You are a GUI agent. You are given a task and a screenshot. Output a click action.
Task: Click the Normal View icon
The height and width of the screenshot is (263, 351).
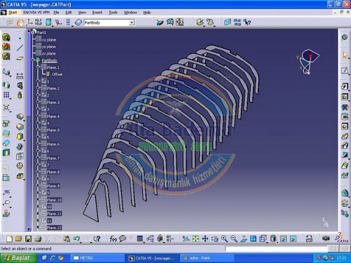click(244, 239)
